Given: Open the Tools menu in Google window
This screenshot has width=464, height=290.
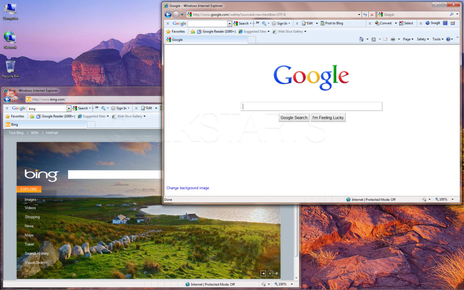Looking at the screenshot, I should [x=438, y=39].
